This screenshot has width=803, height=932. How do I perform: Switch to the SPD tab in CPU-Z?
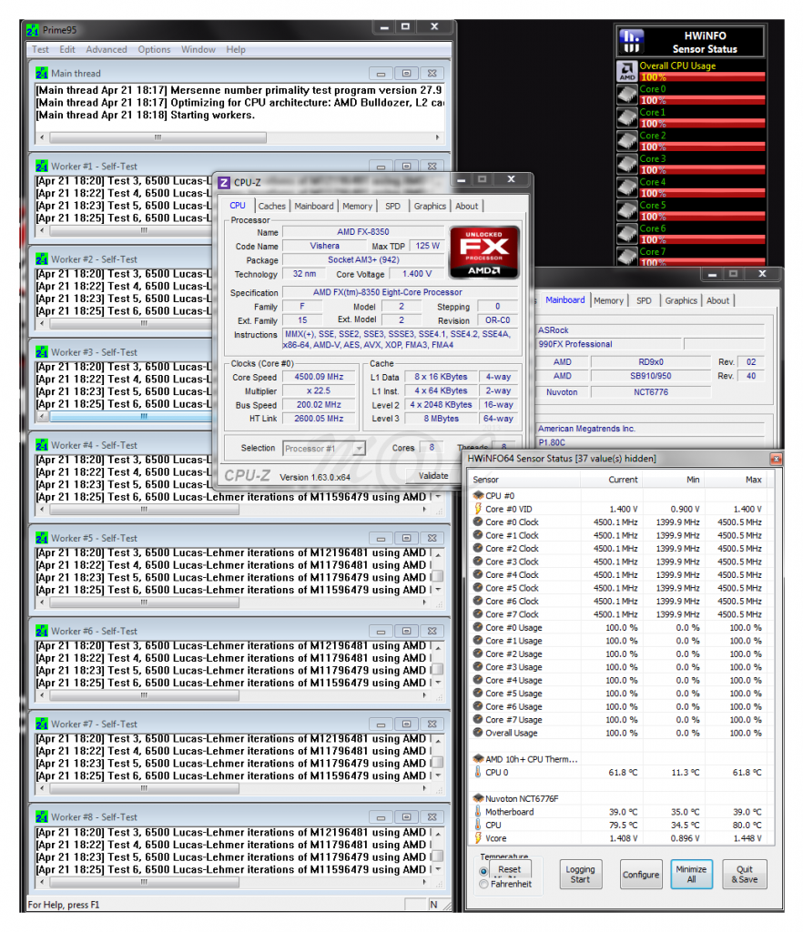point(391,206)
